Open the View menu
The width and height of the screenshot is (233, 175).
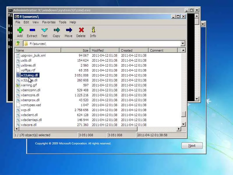(x=36, y=22)
